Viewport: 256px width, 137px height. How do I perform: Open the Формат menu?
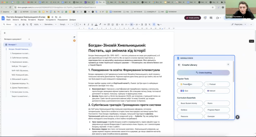[41, 20]
